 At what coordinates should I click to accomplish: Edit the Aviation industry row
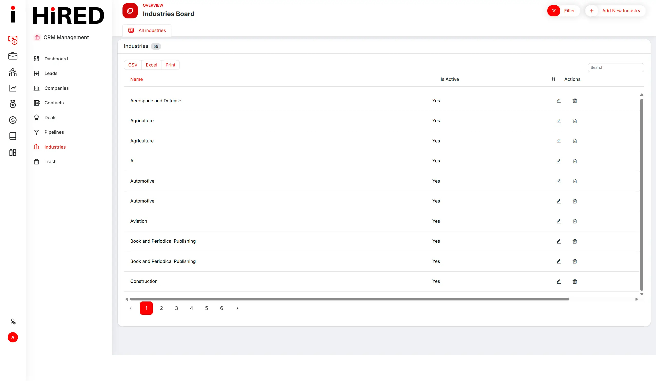point(558,221)
